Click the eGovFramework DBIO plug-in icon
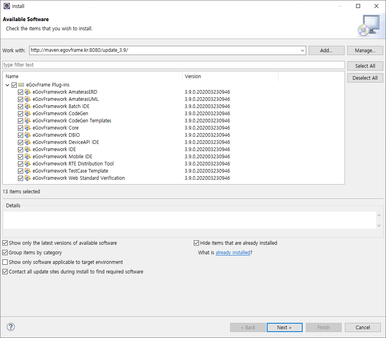The height and width of the screenshot is (338, 386). click(28, 135)
